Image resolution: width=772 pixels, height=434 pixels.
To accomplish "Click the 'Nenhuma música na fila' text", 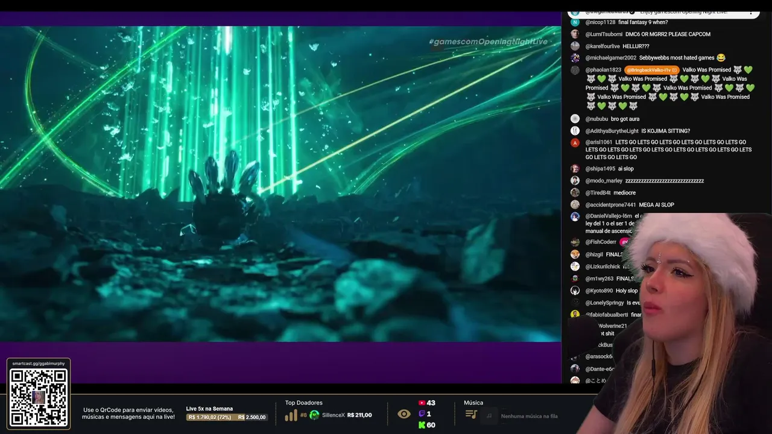I will [529, 416].
